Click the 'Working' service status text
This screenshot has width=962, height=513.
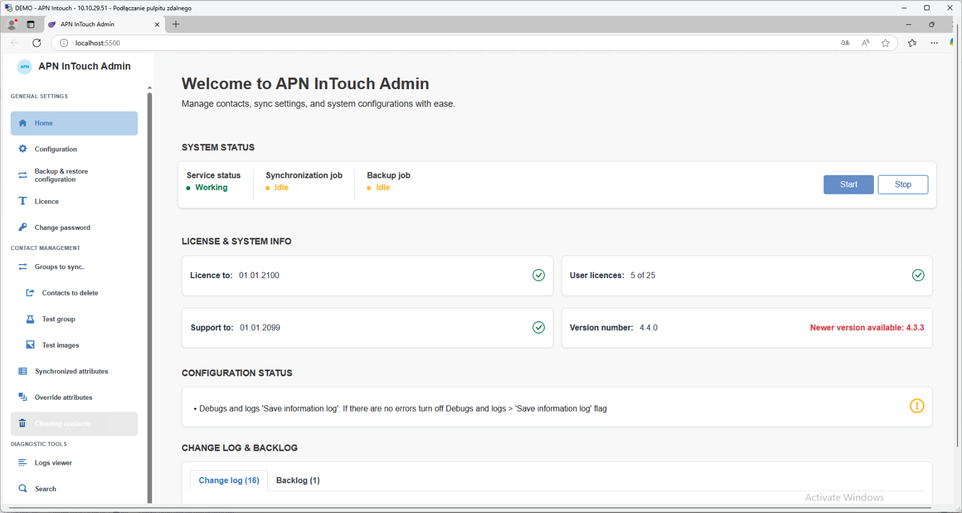pos(212,187)
